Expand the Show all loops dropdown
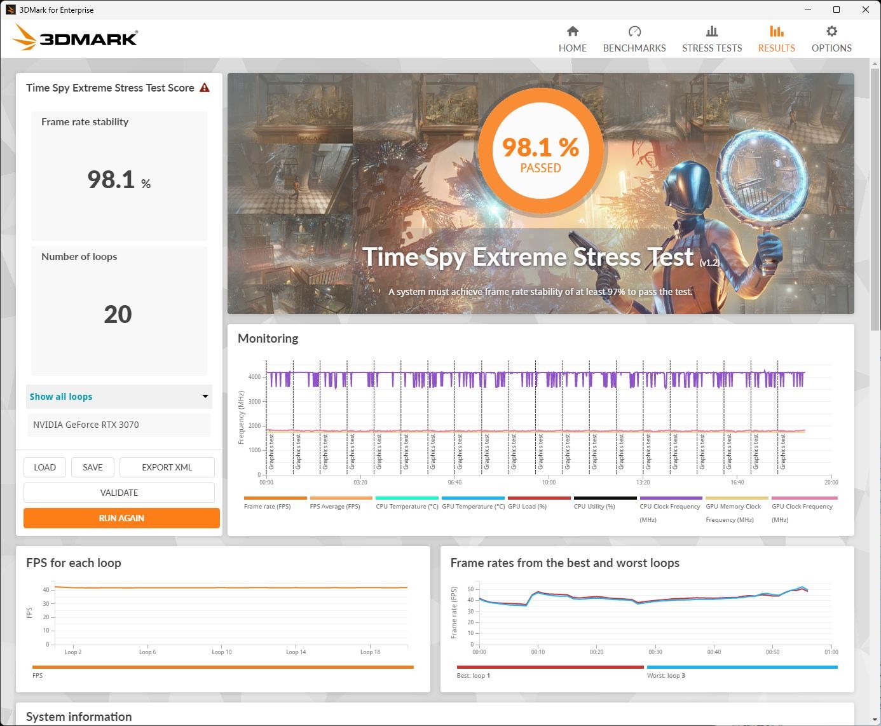The height and width of the screenshot is (726, 881). tap(119, 397)
